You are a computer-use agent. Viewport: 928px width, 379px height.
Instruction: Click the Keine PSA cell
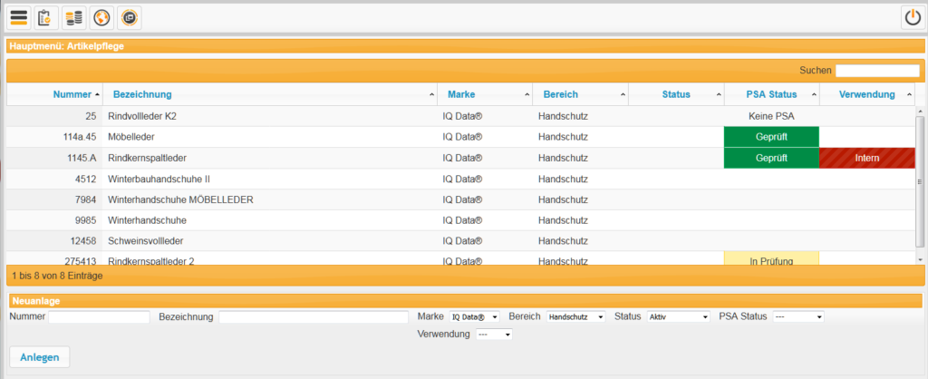(772, 117)
